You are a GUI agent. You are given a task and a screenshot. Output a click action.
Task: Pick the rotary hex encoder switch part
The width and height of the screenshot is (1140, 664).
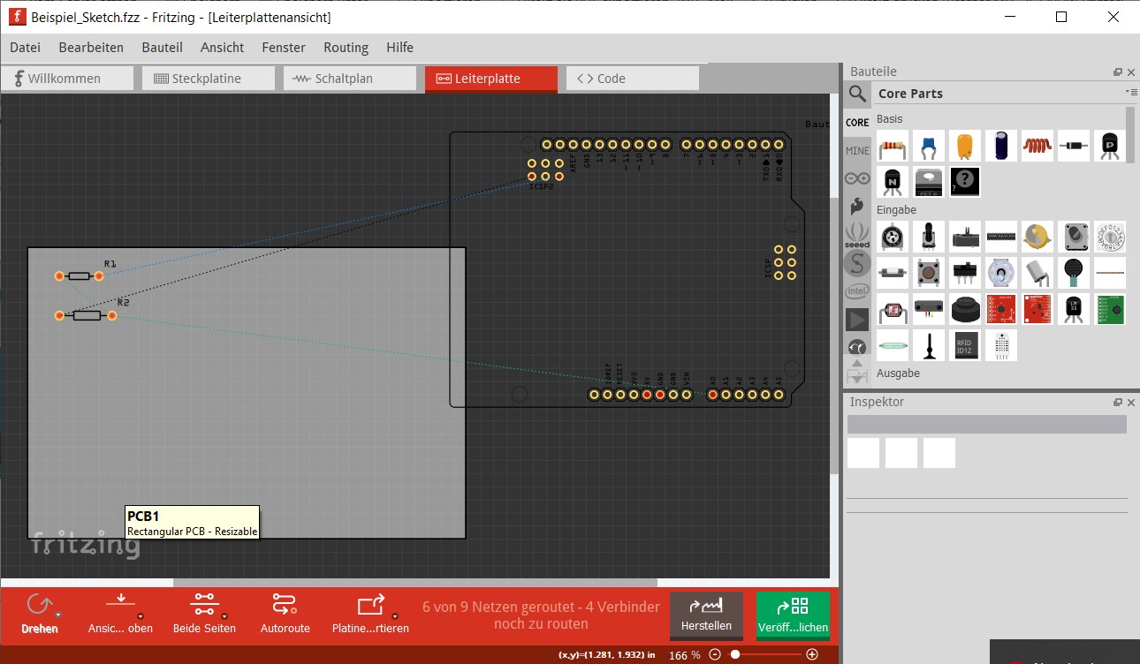click(x=1110, y=237)
